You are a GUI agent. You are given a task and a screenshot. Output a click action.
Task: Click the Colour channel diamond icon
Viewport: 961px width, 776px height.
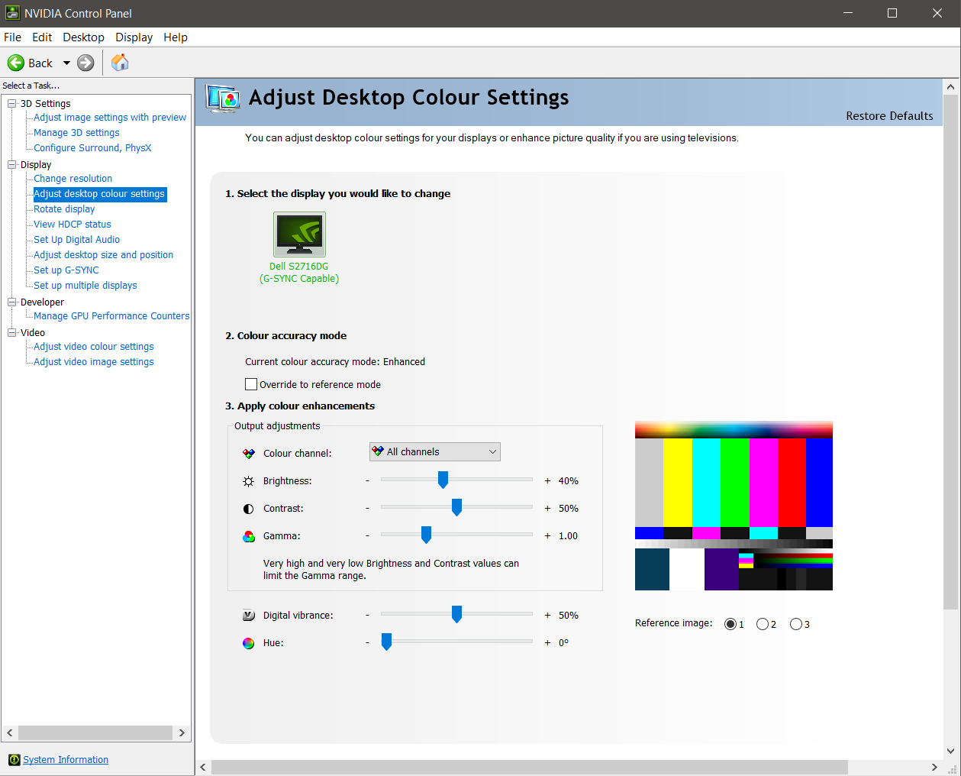point(248,454)
